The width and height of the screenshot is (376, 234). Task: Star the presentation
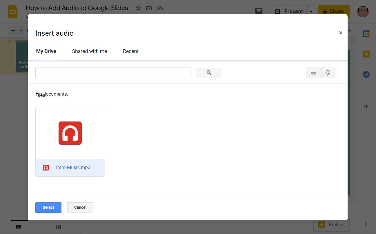[x=138, y=8]
